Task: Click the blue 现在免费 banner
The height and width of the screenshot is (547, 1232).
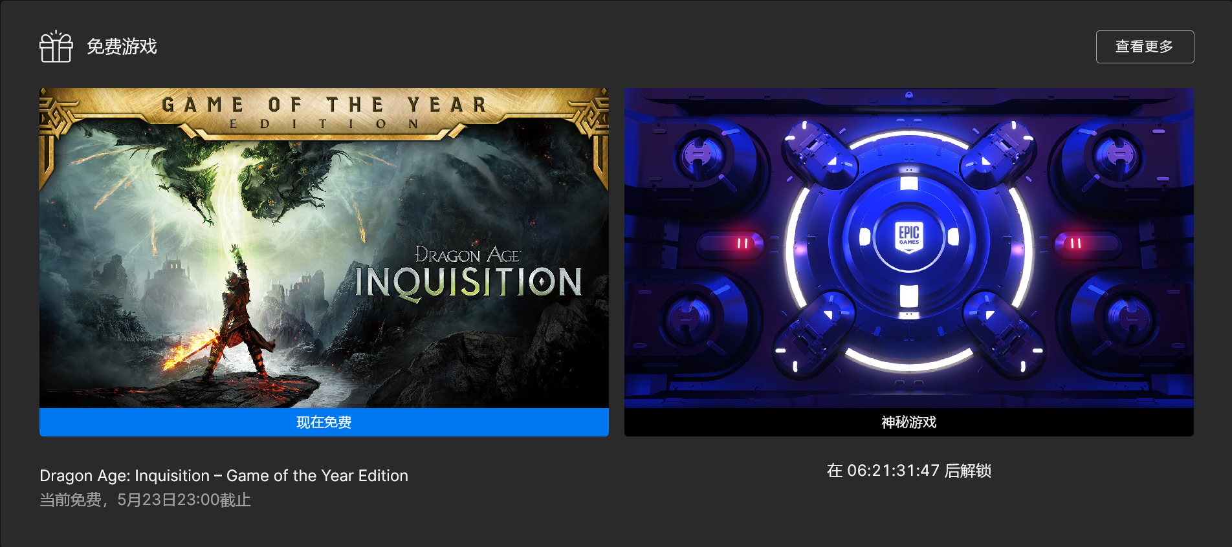Action: tap(324, 422)
